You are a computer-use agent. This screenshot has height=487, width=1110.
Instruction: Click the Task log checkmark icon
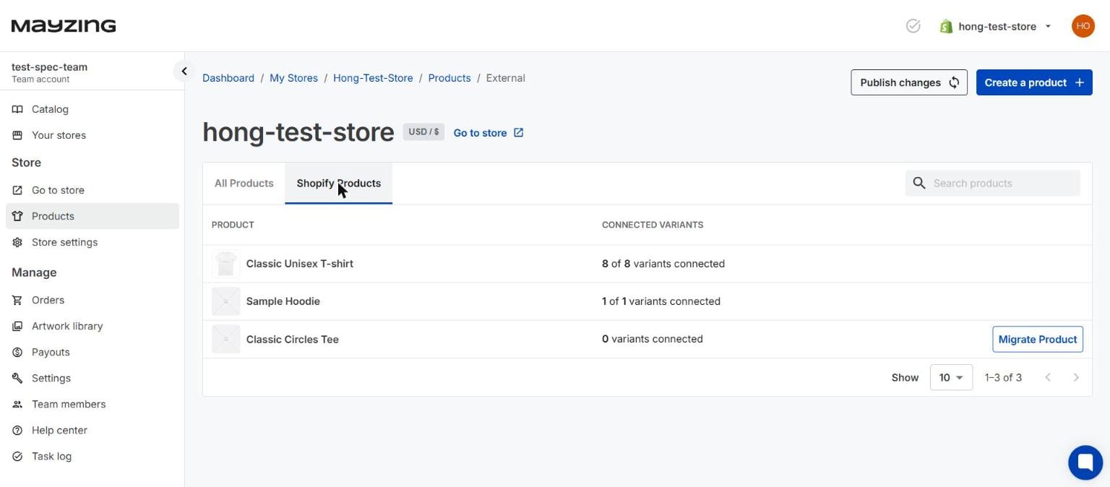coord(17,456)
